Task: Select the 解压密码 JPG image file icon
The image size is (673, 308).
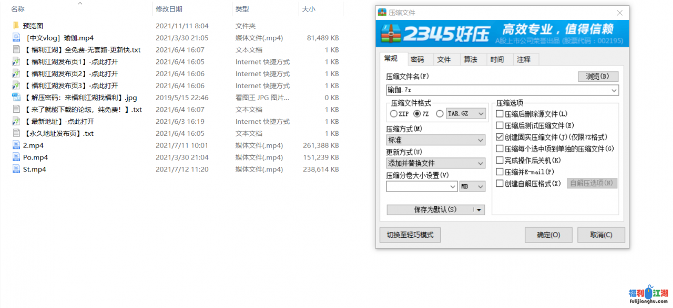Action: [16, 98]
